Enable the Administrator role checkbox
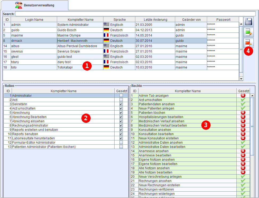This screenshot has width=259, height=198. tap(121, 96)
